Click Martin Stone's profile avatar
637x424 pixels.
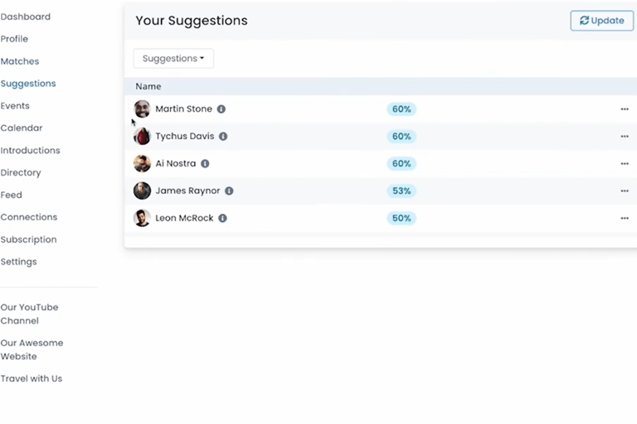click(142, 109)
